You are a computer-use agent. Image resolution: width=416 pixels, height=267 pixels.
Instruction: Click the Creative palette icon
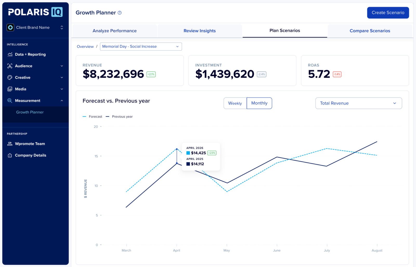point(10,78)
